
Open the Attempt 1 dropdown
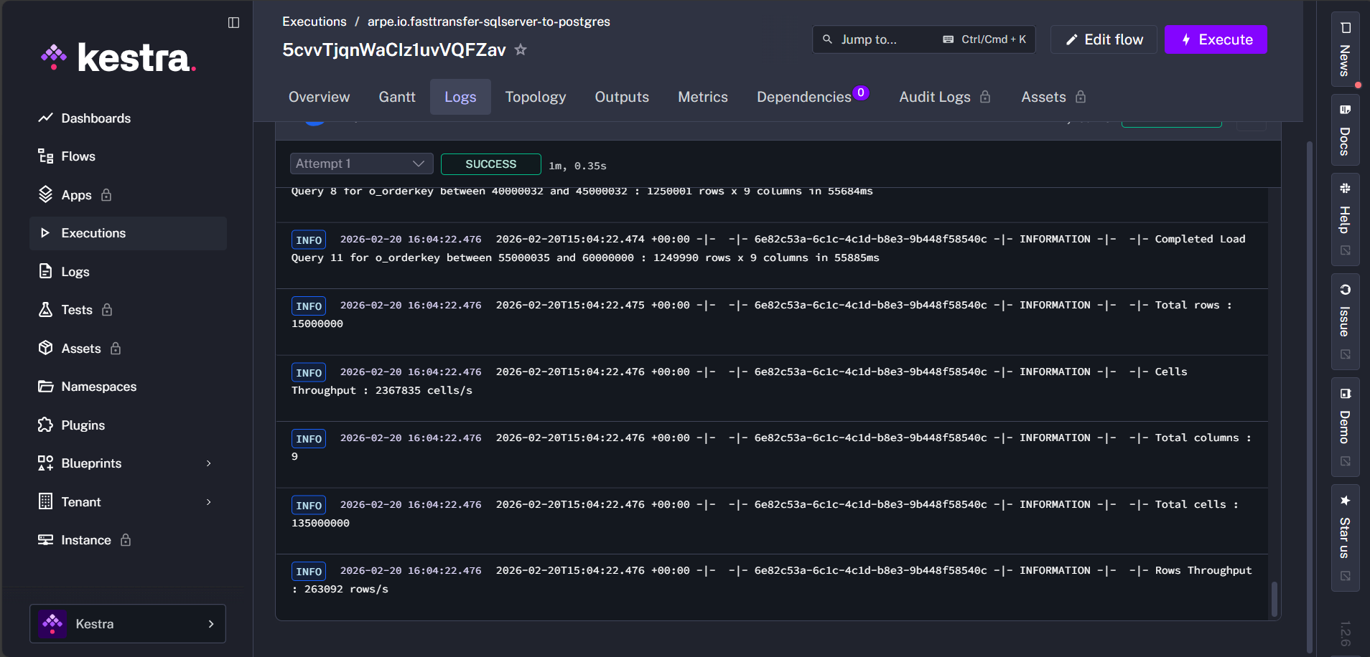(360, 164)
